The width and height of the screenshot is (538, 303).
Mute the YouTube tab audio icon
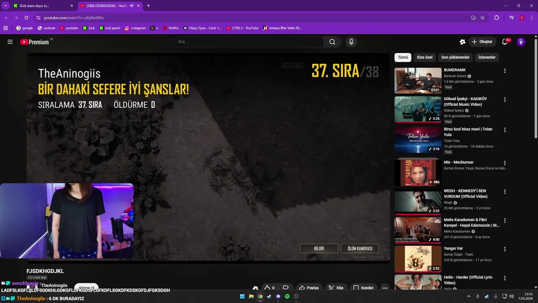click(132, 6)
